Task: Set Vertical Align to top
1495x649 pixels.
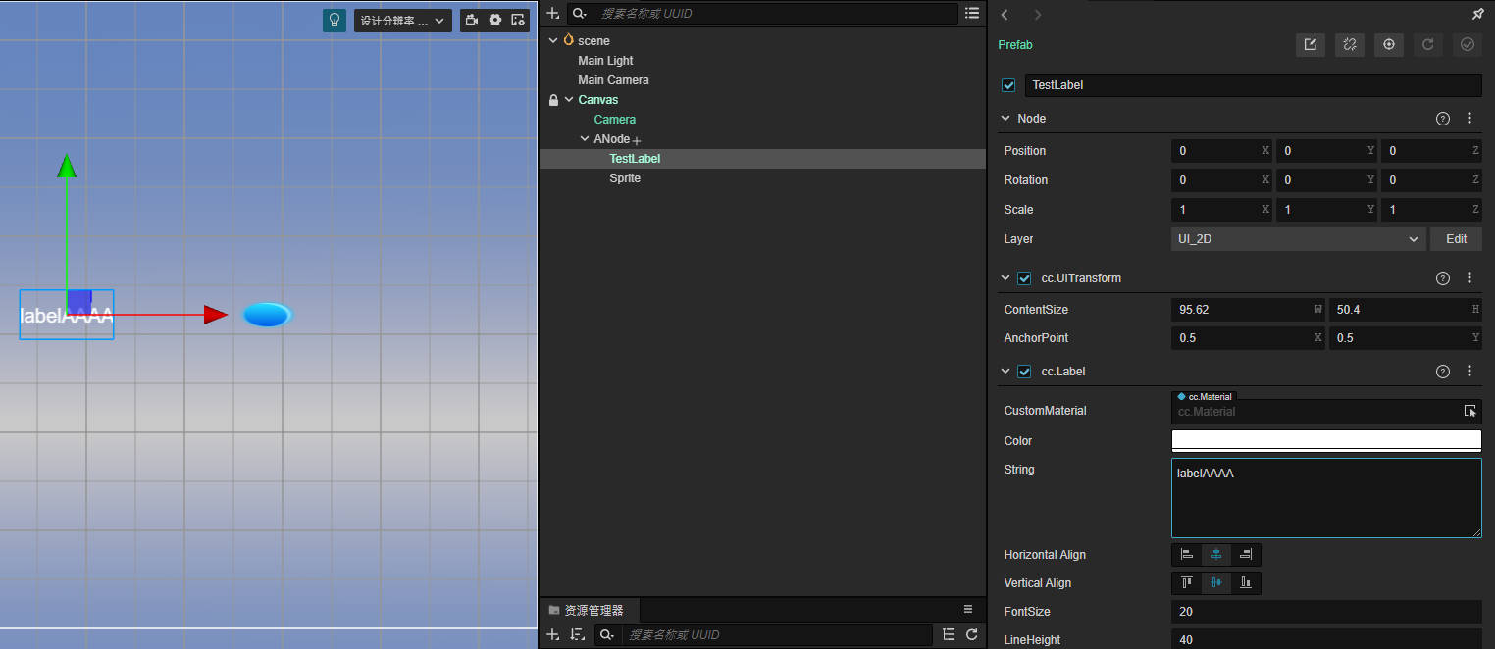Action: click(1187, 583)
